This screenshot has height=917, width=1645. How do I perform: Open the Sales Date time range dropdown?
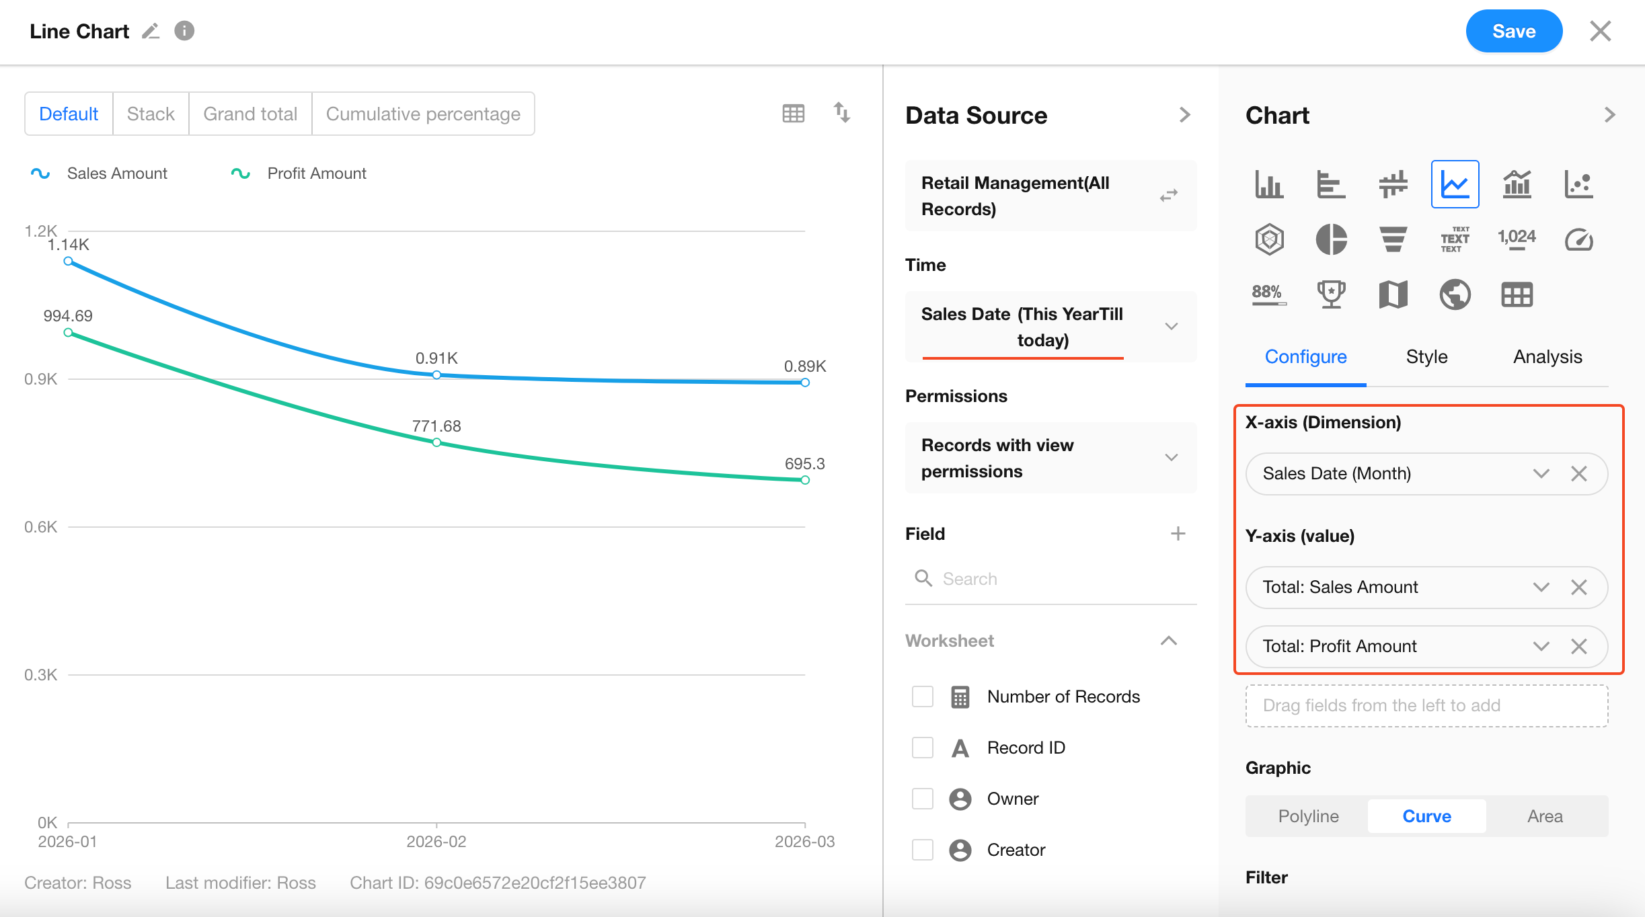click(1172, 327)
